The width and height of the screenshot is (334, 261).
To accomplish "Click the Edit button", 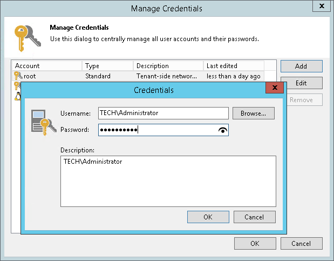I will pyautogui.click(x=301, y=83).
